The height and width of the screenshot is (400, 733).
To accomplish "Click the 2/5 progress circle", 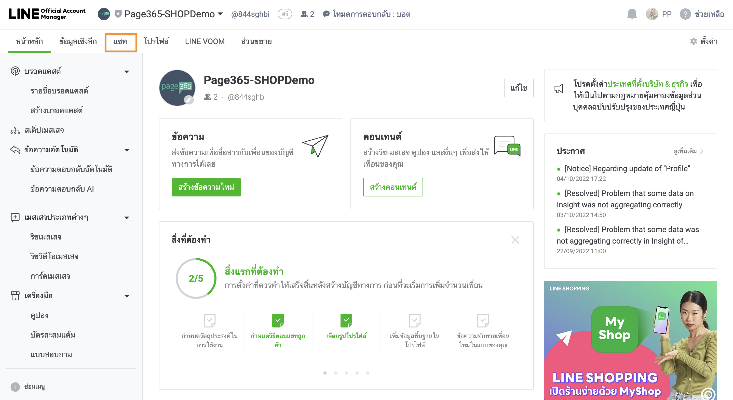I will point(196,278).
